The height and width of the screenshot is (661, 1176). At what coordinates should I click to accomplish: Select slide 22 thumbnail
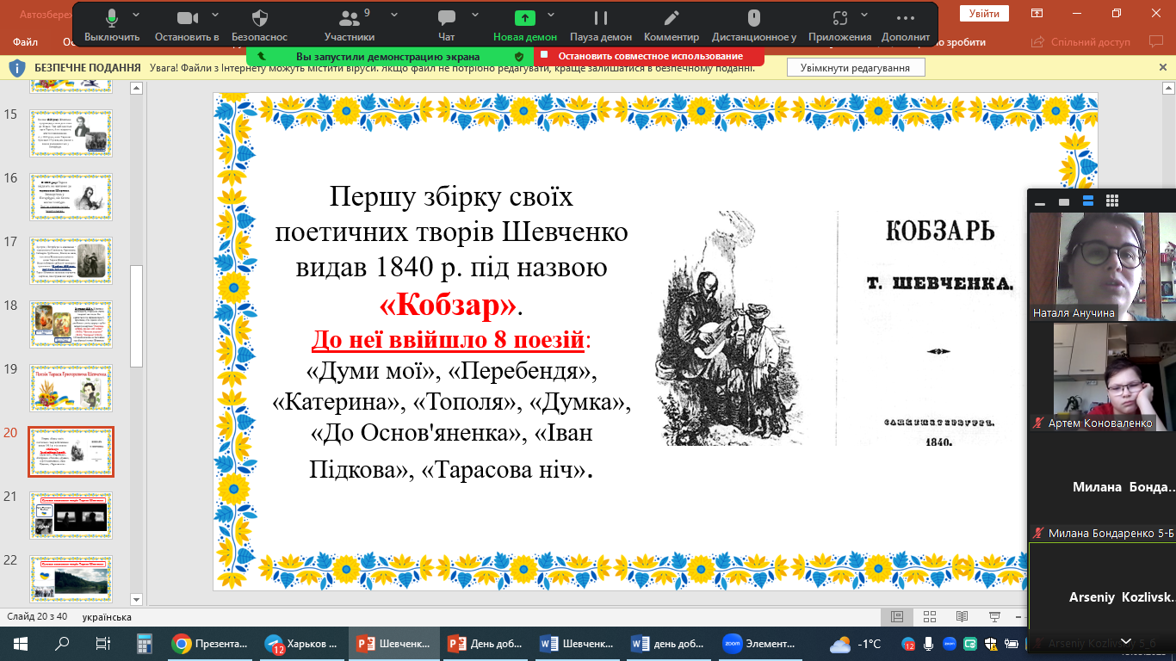(70, 579)
